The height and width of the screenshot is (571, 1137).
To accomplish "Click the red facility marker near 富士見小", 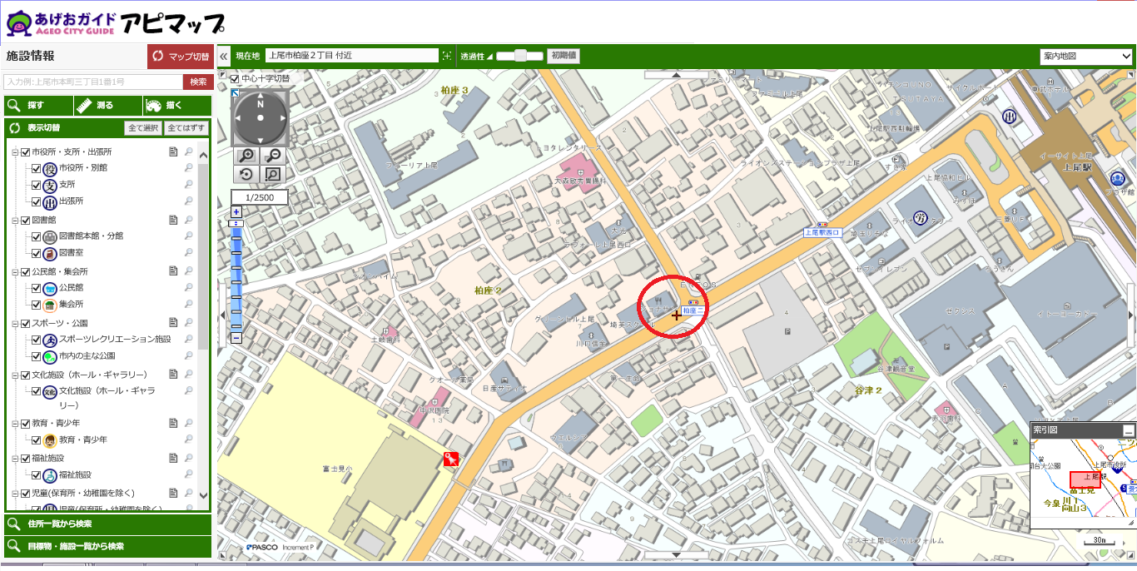I will coord(452,459).
